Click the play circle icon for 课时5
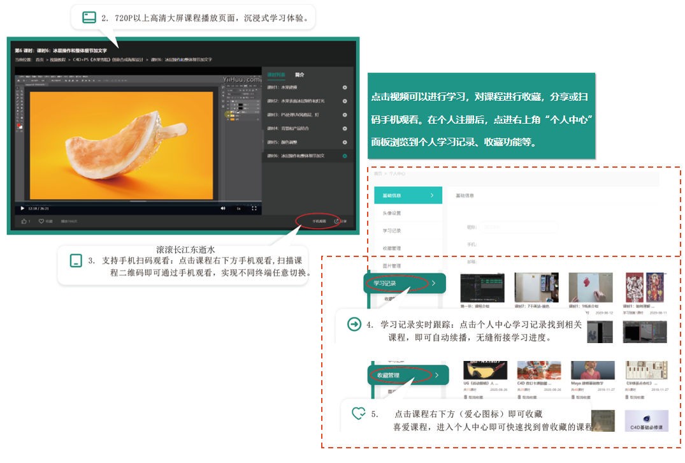Screen dimensions: 685x463 [x=345, y=142]
